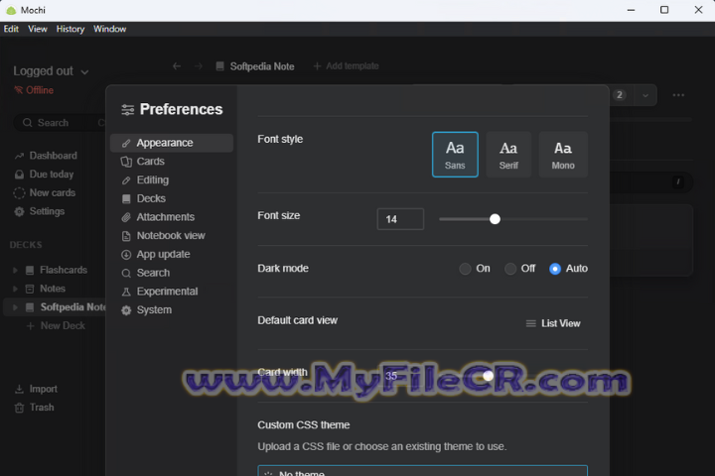
Task: Click Import in the sidebar
Action: pos(36,389)
